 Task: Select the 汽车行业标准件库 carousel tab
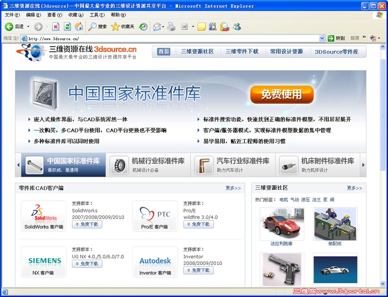click(x=233, y=165)
